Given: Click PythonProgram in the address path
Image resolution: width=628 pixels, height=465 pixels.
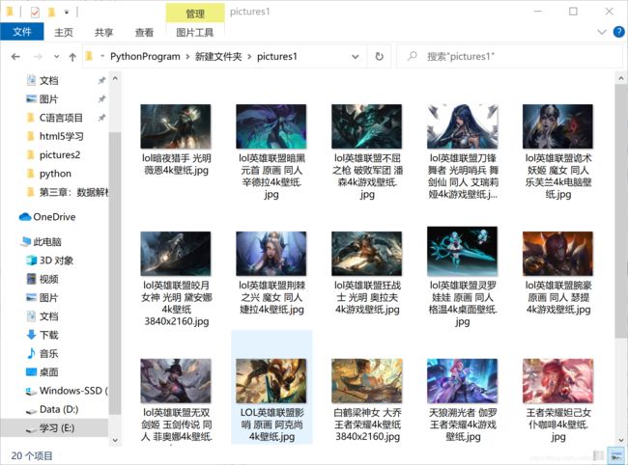Looking at the screenshot, I should (145, 56).
